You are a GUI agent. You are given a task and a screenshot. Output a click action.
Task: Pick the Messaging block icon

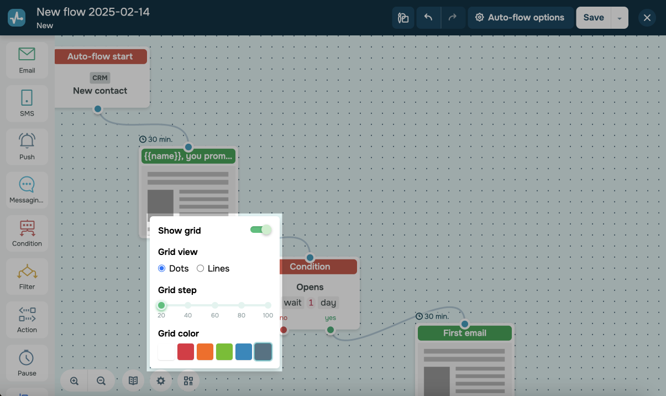27,189
